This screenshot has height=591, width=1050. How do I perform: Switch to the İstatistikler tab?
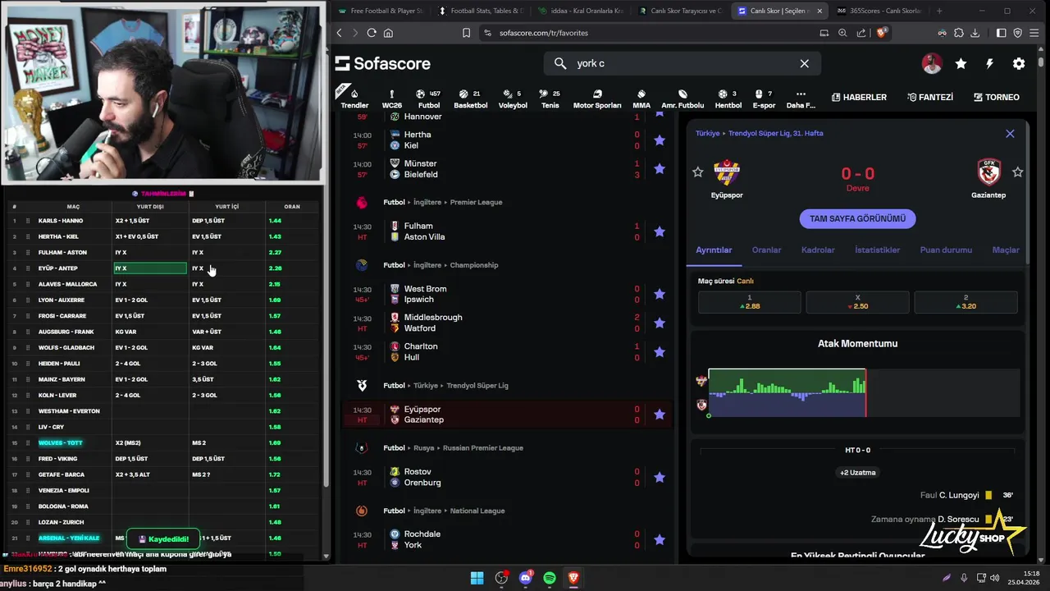pos(877,250)
